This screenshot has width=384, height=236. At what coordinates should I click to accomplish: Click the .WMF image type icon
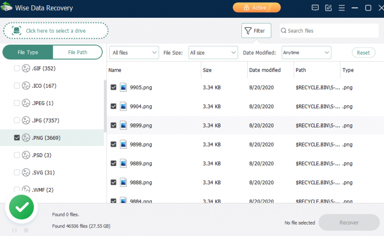[x=26, y=190]
